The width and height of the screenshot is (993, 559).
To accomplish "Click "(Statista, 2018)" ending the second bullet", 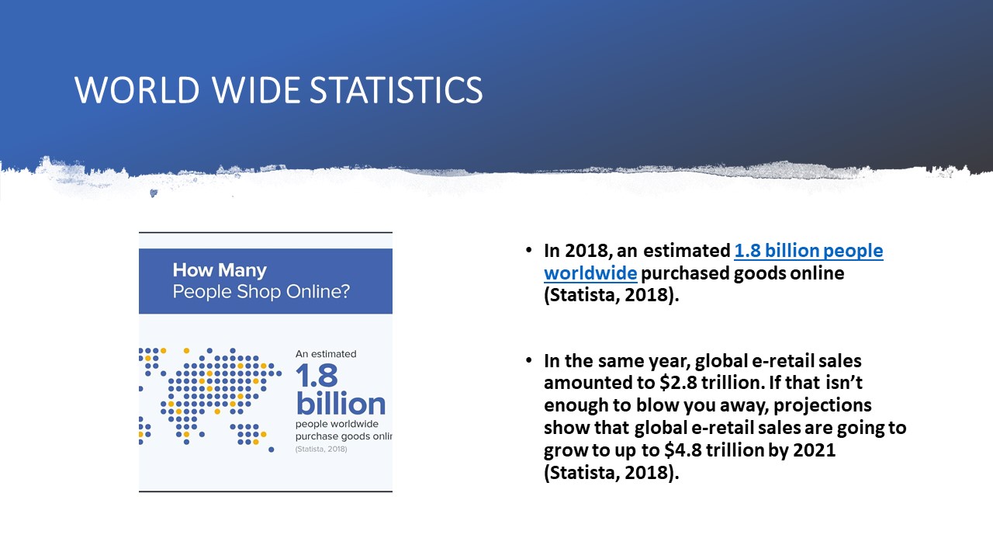I will click(x=611, y=473).
